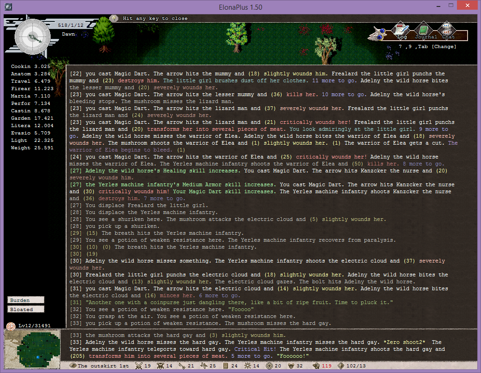Click the 'Weight 25.591' skill entry

(32, 147)
